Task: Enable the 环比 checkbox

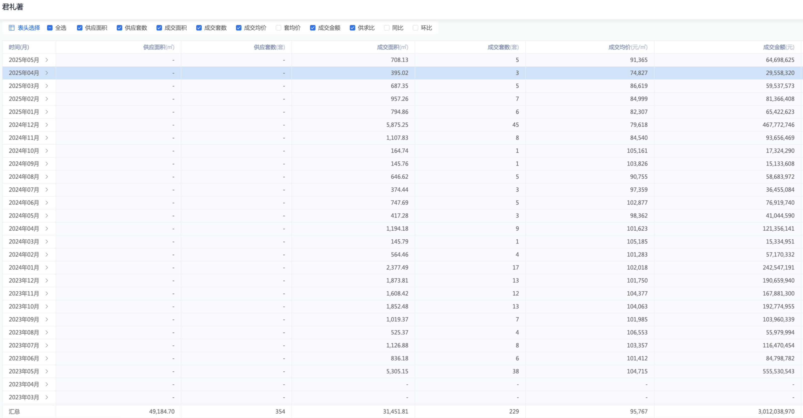Action: [415, 28]
